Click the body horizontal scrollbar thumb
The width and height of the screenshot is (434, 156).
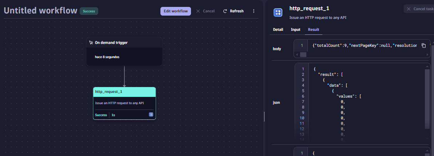pos(303,54)
